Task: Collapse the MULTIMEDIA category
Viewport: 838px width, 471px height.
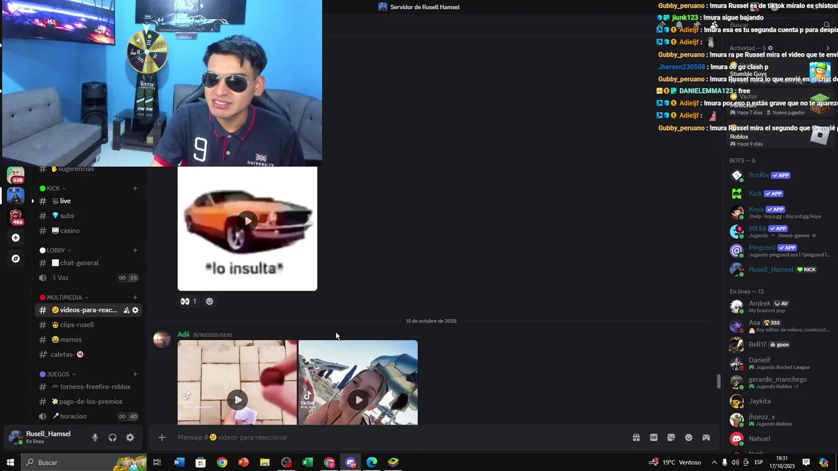Action: point(64,298)
